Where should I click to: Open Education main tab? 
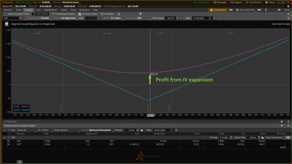[84, 10]
